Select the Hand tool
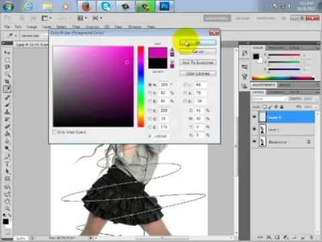322x242 pixels. [7, 201]
